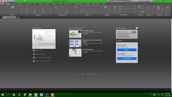Click Sign In in the title bar

tap(137, 1)
